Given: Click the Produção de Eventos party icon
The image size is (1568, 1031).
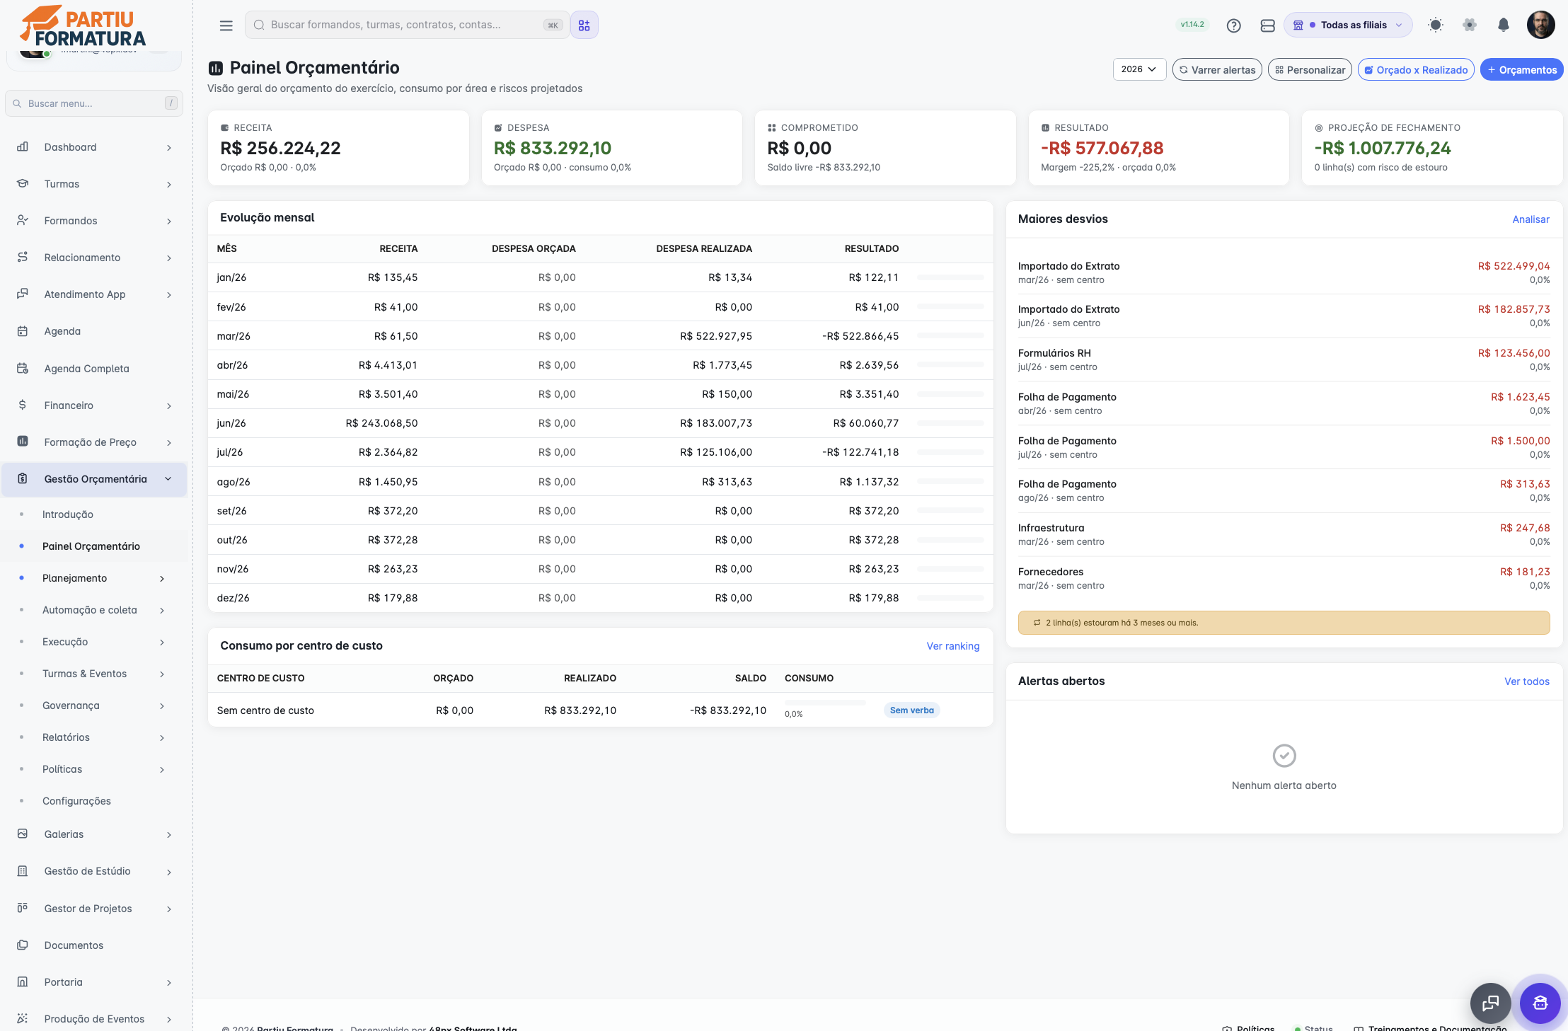Looking at the screenshot, I should pyautogui.click(x=23, y=1018).
